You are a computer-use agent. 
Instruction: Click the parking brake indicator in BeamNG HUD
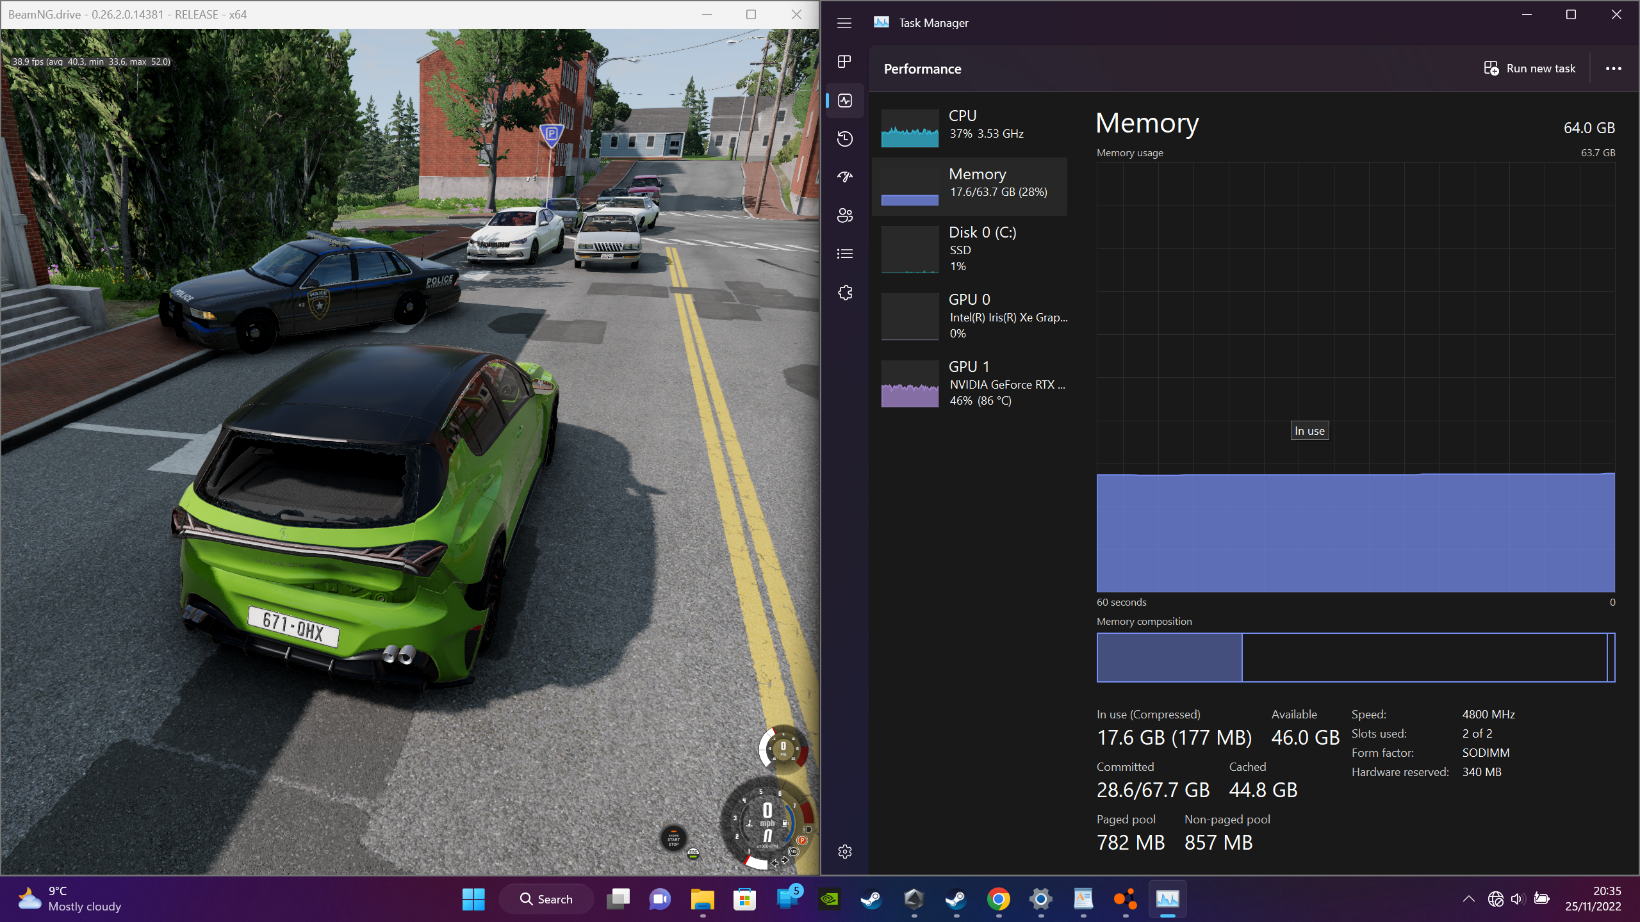pyautogui.click(x=801, y=840)
